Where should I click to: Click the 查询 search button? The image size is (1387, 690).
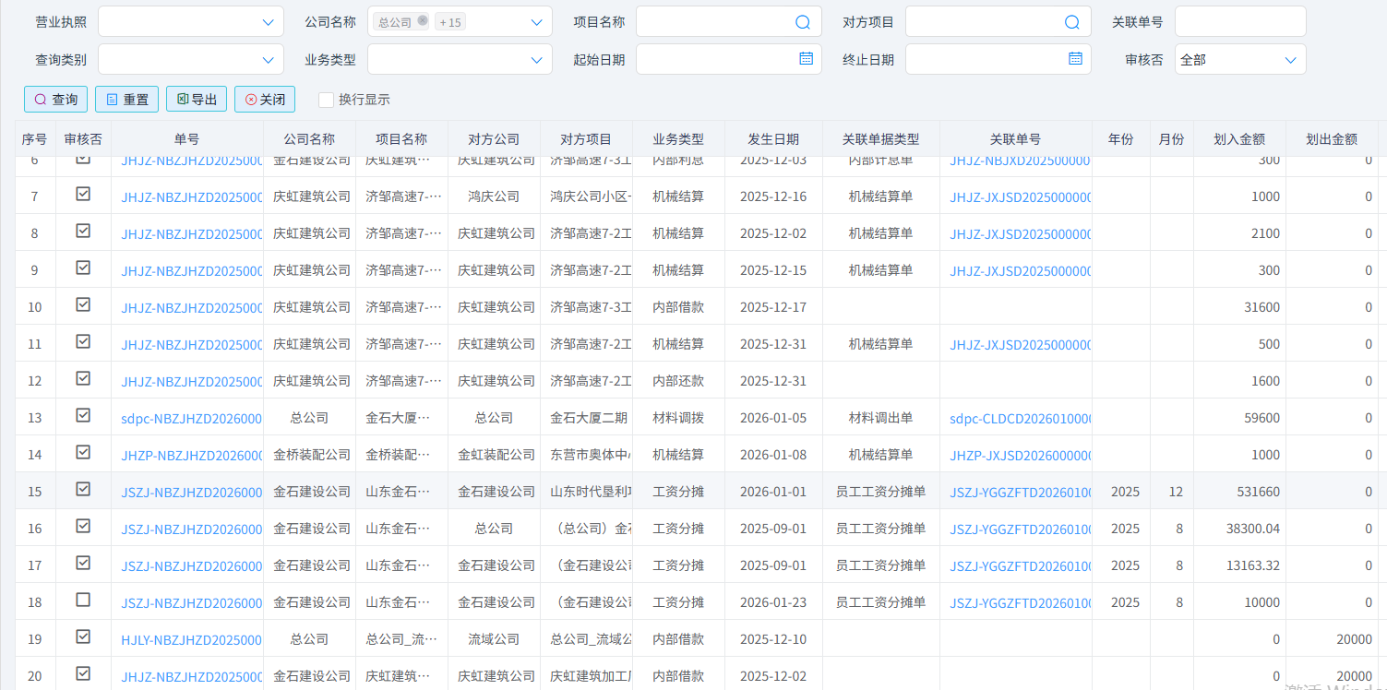tap(56, 99)
